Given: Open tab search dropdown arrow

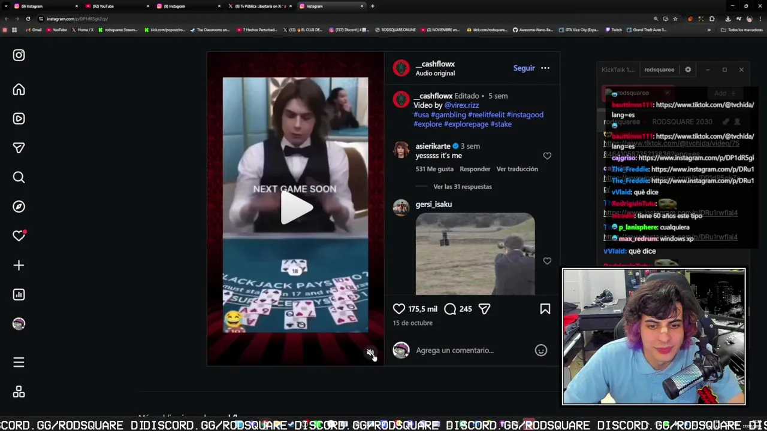Looking at the screenshot, I should 6,6.
